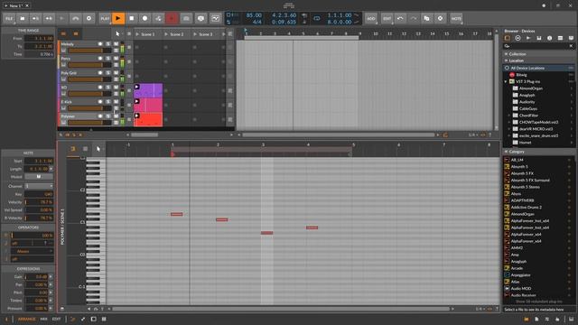Open the PLAY menu

coord(105,18)
